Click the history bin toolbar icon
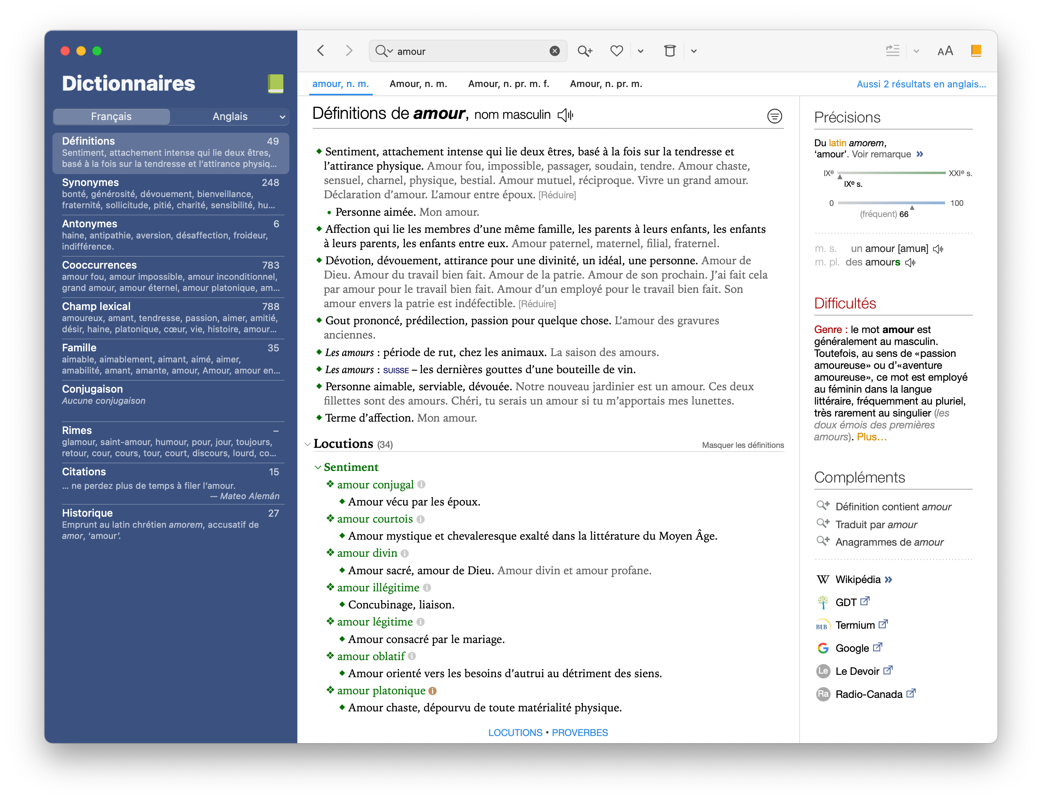 (670, 50)
